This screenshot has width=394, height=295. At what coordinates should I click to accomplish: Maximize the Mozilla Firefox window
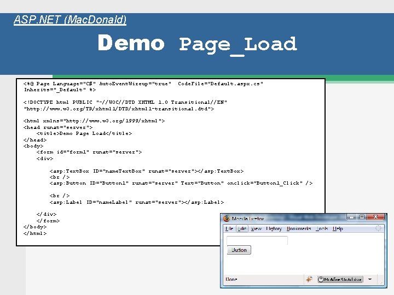coord(362,217)
